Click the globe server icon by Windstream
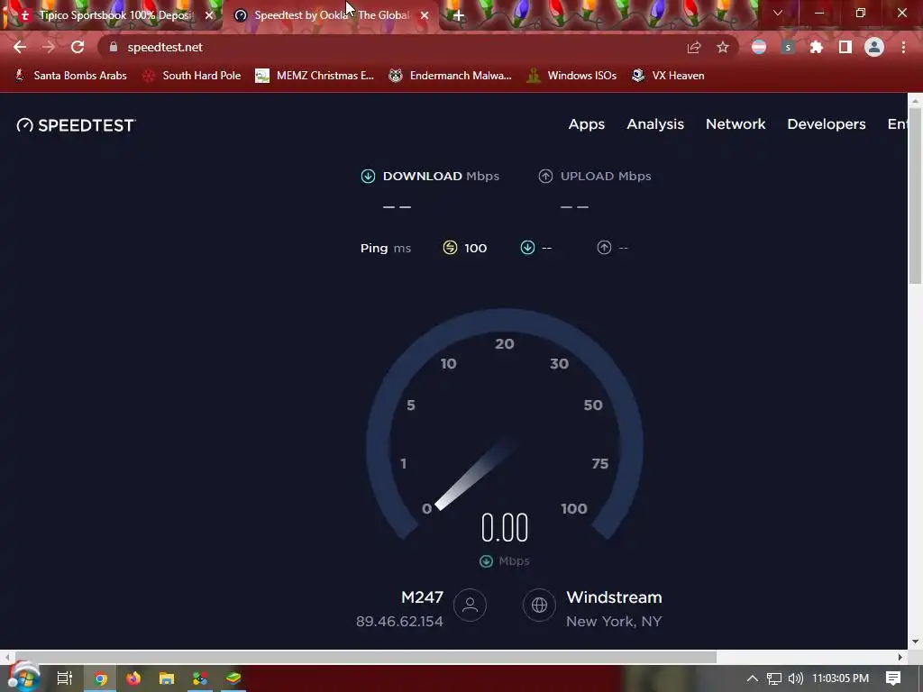Viewport: 923px width, 692px height. (x=539, y=605)
